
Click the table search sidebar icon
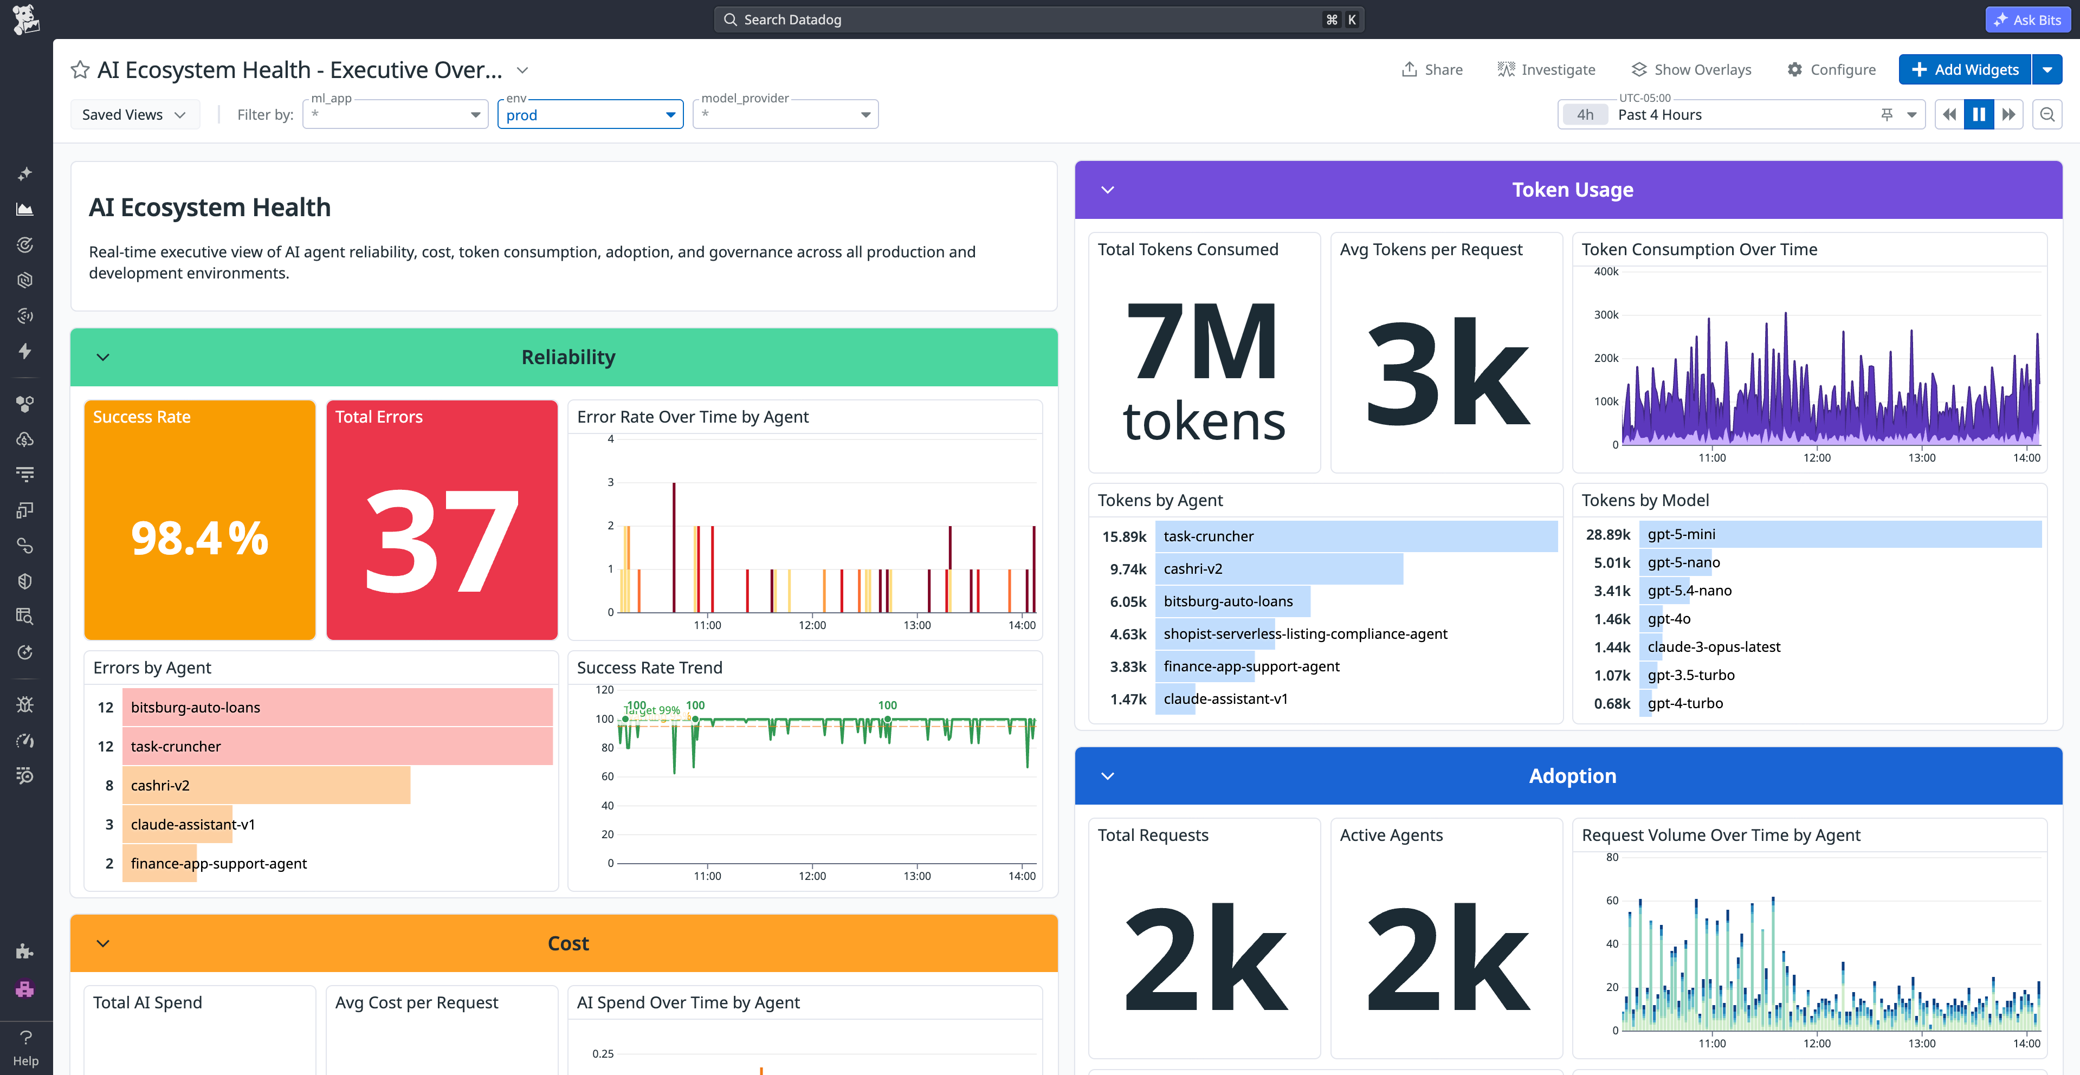tap(25, 617)
